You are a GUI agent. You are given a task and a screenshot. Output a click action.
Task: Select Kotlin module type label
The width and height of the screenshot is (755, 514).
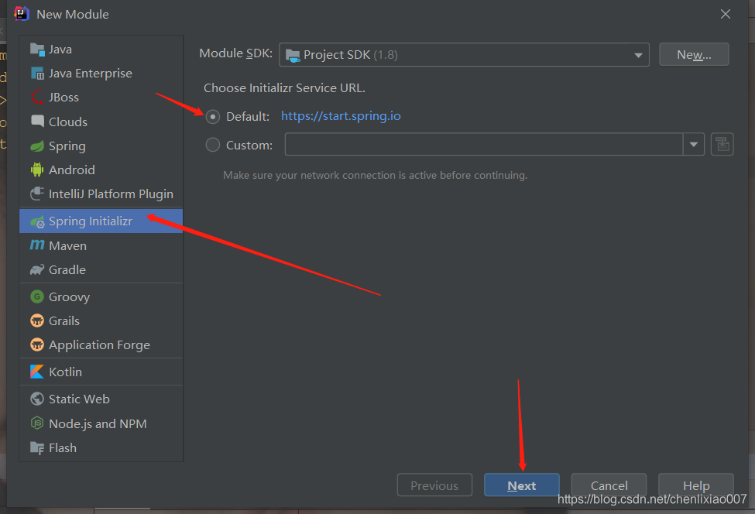point(66,372)
